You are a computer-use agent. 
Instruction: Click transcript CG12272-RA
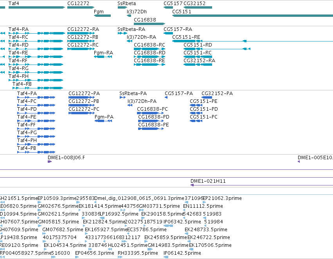[x=81, y=33]
